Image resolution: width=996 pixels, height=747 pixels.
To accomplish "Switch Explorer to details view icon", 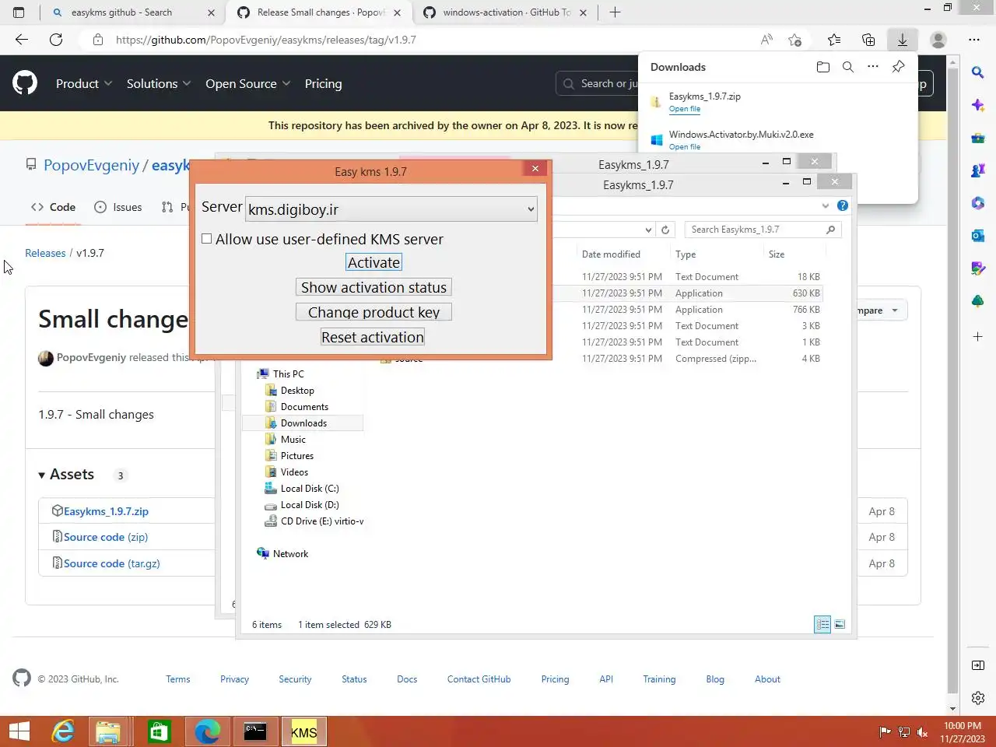I will [822, 624].
